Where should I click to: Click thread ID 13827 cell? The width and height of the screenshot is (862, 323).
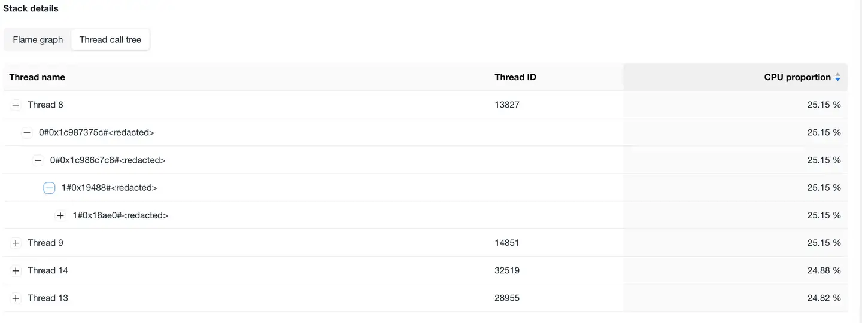(x=507, y=105)
